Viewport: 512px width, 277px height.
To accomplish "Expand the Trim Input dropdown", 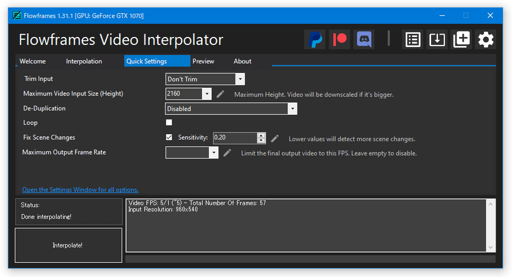I will (240, 79).
